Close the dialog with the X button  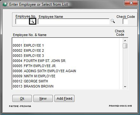[x=131, y=3]
